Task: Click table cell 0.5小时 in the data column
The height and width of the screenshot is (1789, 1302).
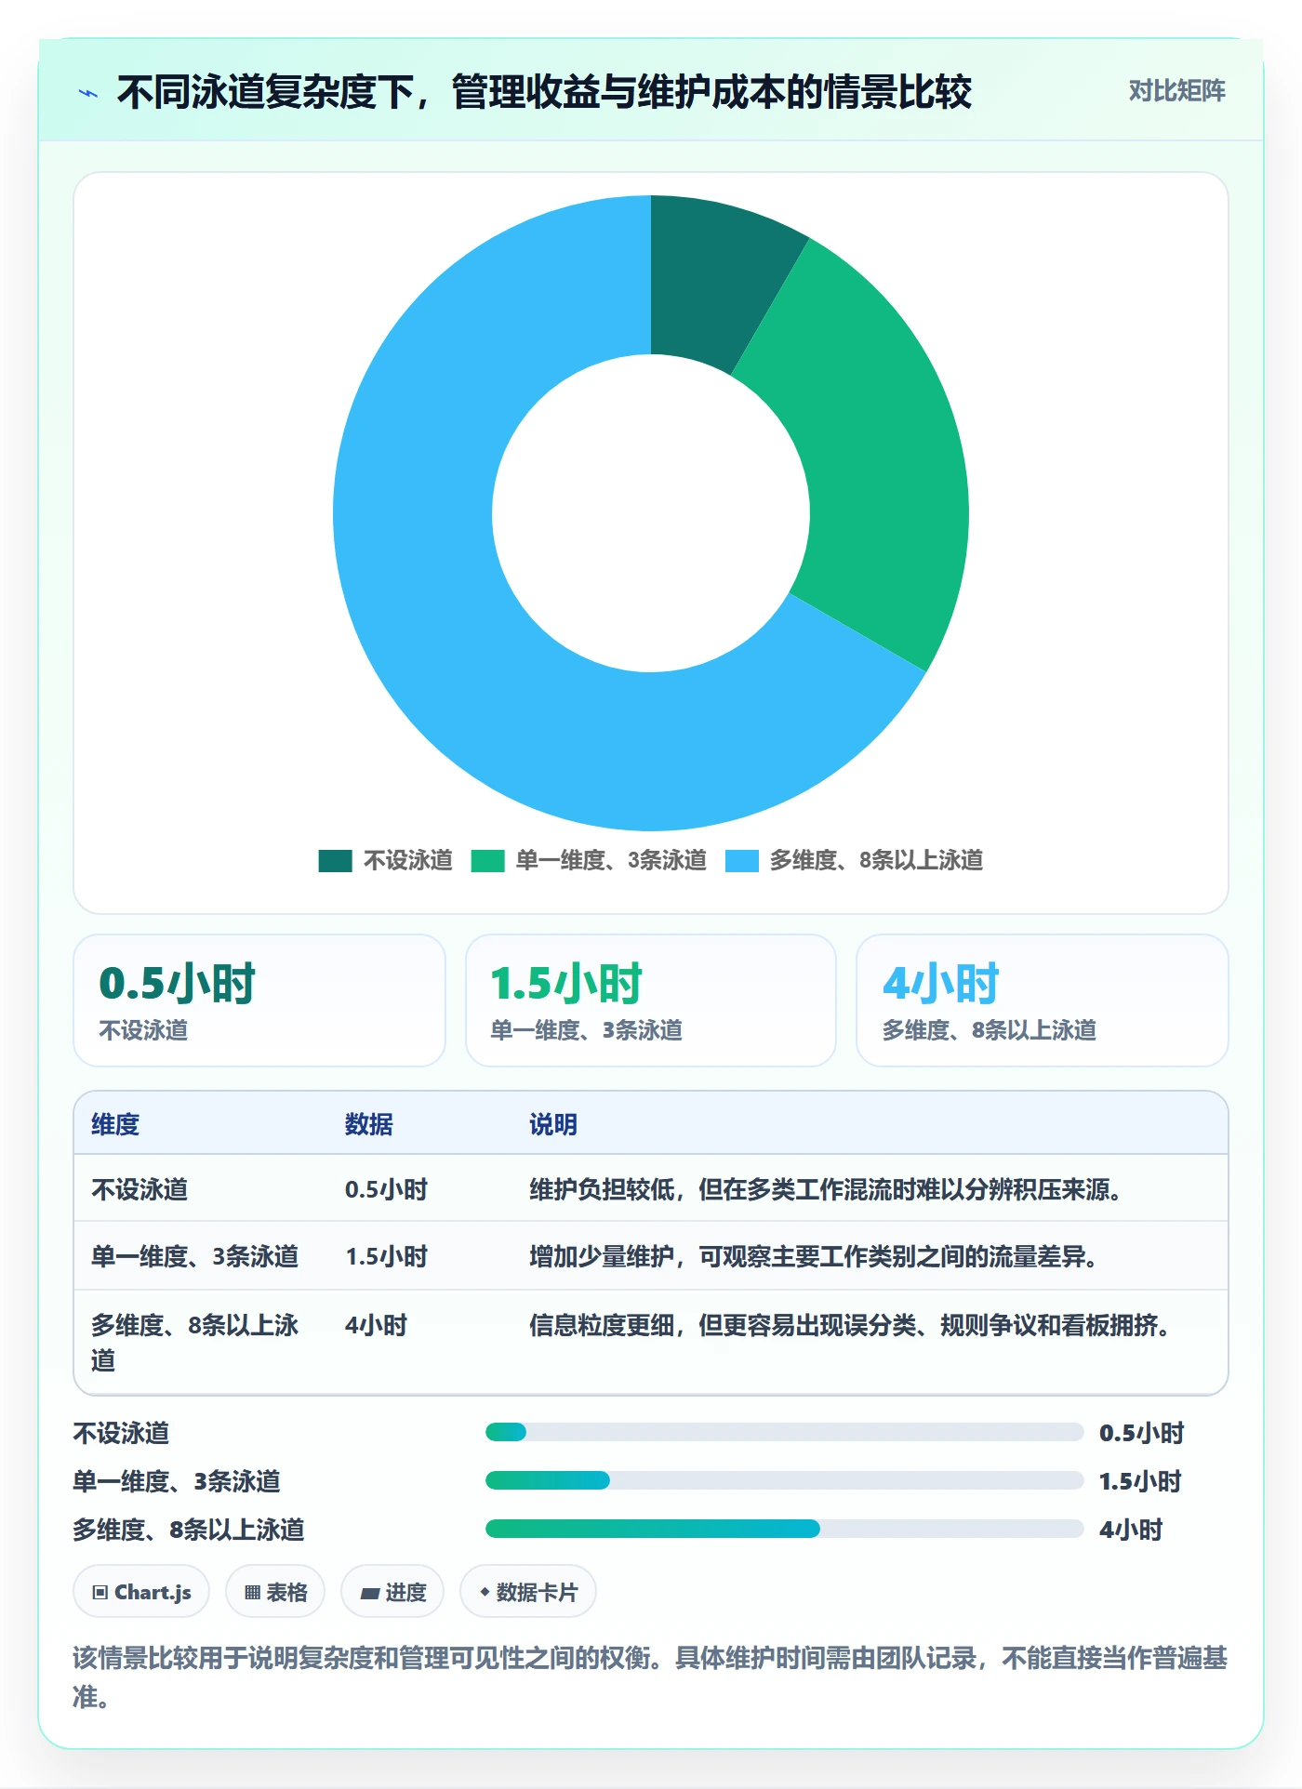Action: (x=386, y=1189)
